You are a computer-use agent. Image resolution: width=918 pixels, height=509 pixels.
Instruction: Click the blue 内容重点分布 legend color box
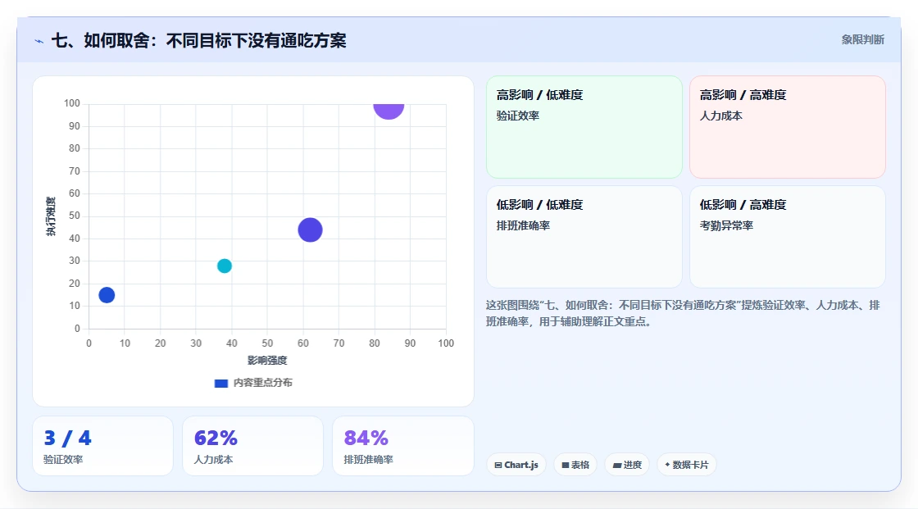pos(220,384)
